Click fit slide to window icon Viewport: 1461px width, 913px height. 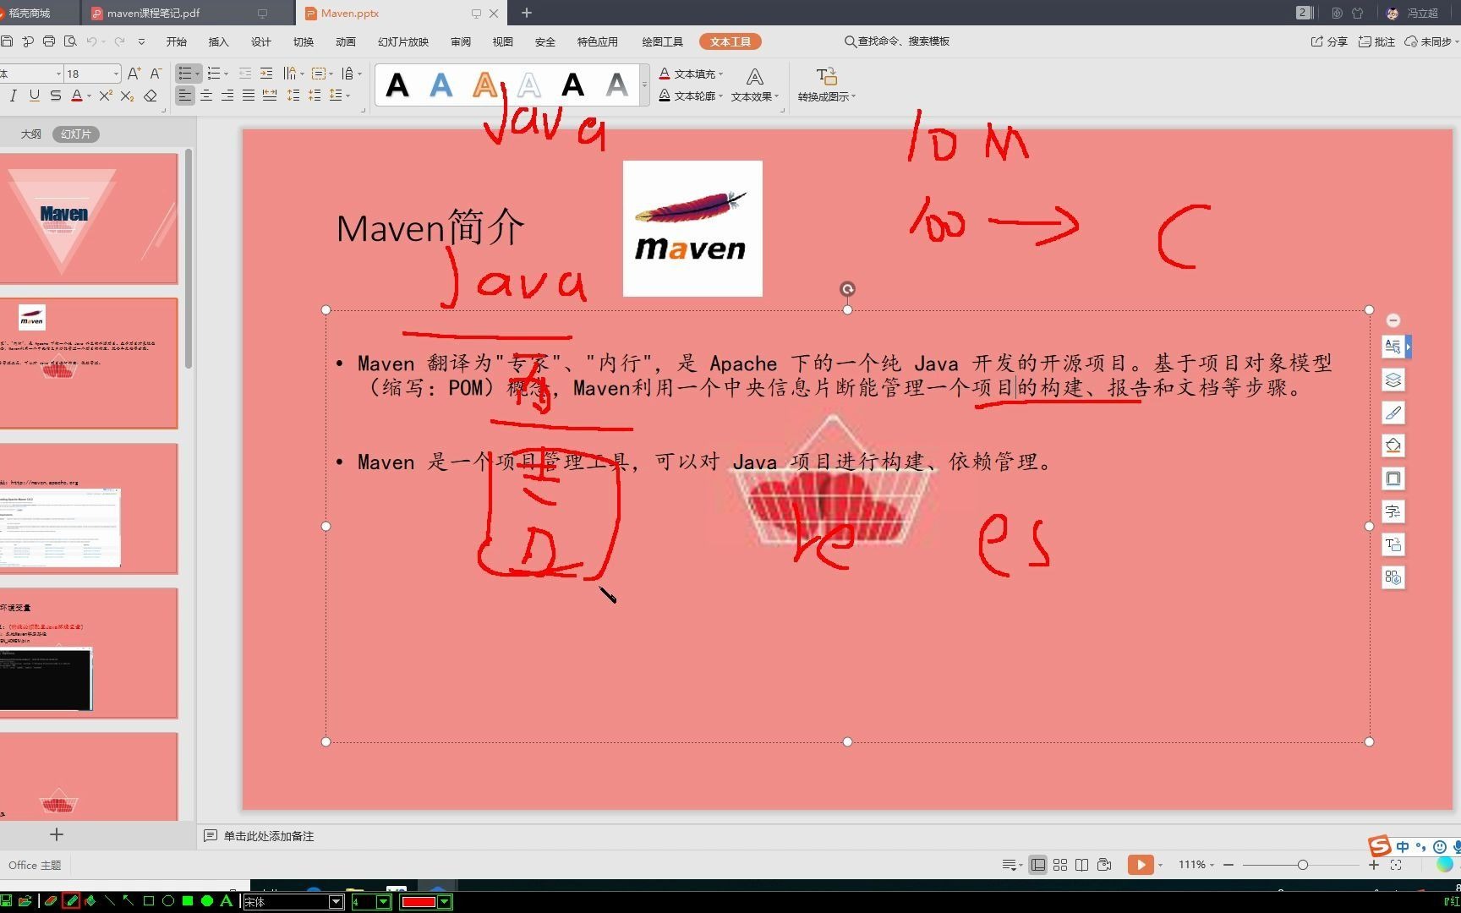tap(1396, 865)
